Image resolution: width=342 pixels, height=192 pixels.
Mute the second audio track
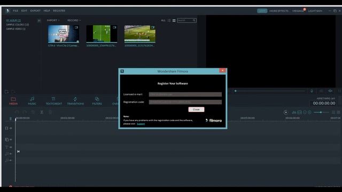[x=11, y=160]
